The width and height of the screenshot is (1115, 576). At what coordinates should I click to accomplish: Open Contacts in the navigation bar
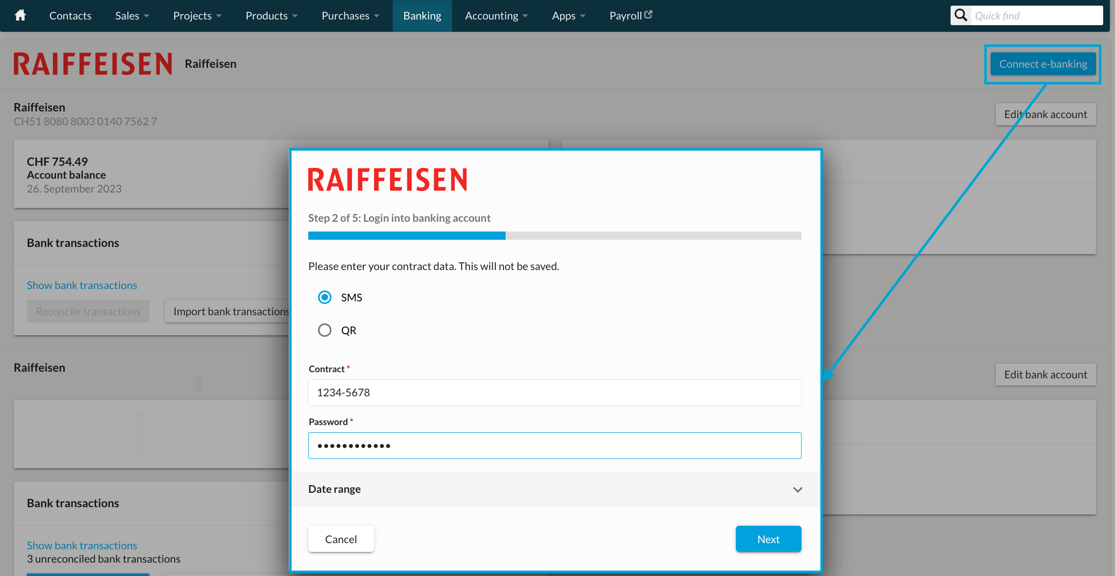coord(70,16)
